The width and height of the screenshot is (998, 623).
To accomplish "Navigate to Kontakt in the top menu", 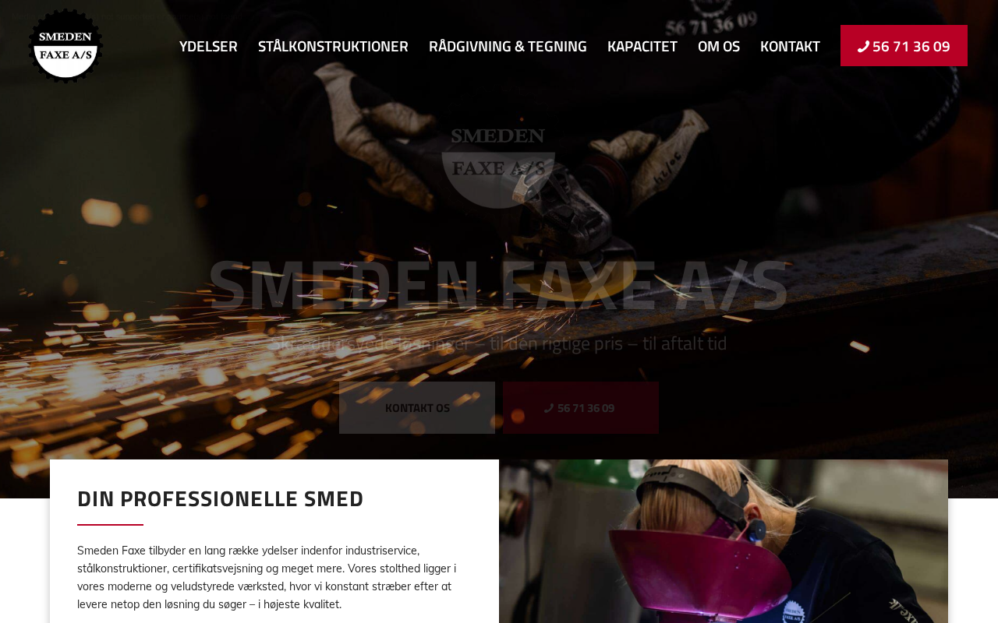I will pos(790,46).
